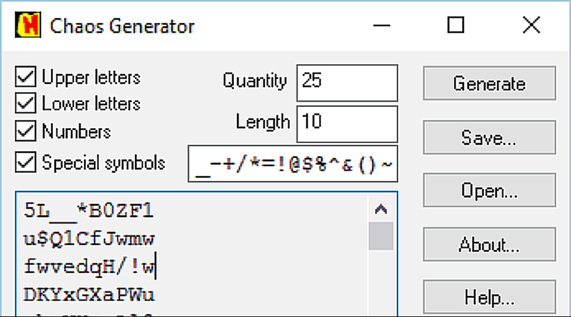Maximize the Chaos Generator window
This screenshot has width=571, height=317.
point(456,26)
